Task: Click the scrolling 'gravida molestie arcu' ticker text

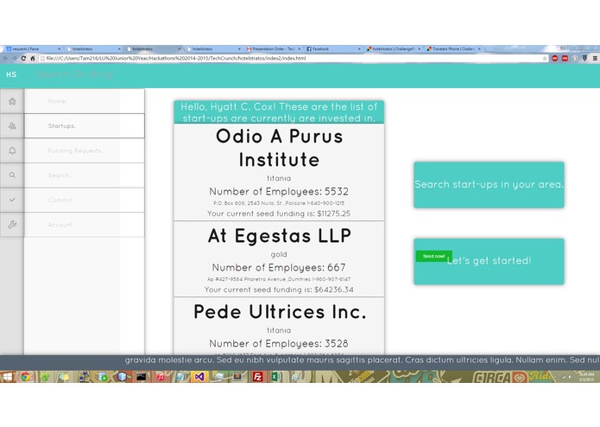Action: (360, 360)
